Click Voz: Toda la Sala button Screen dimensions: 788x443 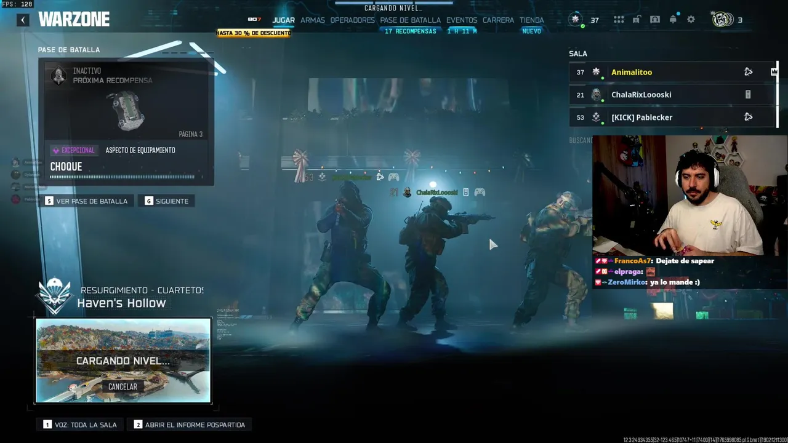pos(81,425)
